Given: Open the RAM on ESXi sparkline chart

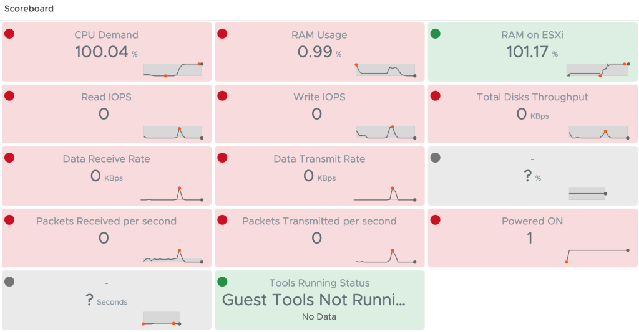Looking at the screenshot, I should coord(598,70).
